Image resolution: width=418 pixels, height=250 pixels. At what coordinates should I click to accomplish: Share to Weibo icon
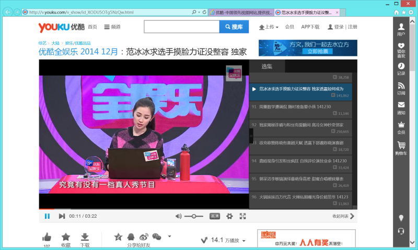[x=144, y=236]
